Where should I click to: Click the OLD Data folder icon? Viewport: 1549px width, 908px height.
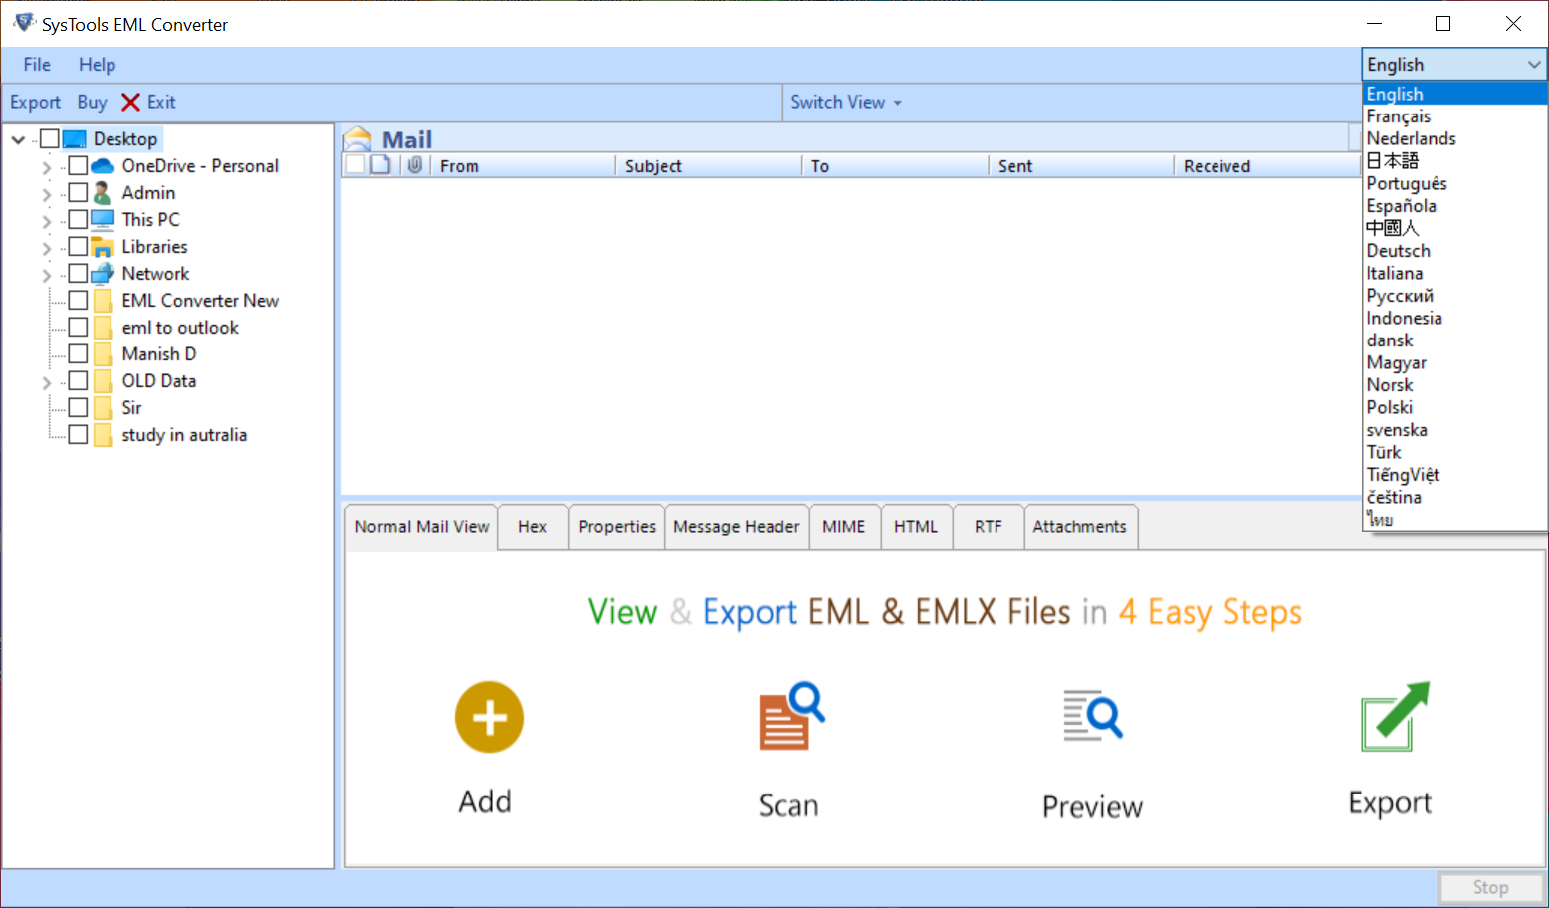[103, 381]
